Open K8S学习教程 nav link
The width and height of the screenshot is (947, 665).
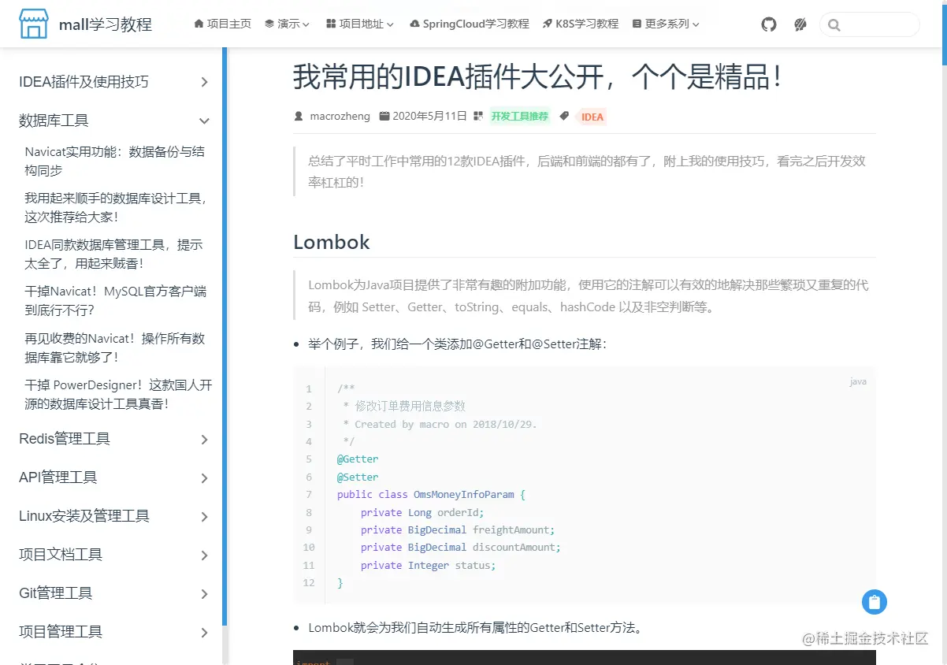(581, 24)
